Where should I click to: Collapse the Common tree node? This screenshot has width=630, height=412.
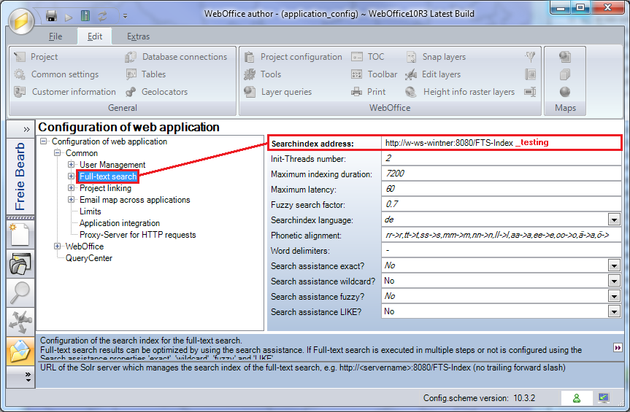pyautogui.click(x=57, y=153)
